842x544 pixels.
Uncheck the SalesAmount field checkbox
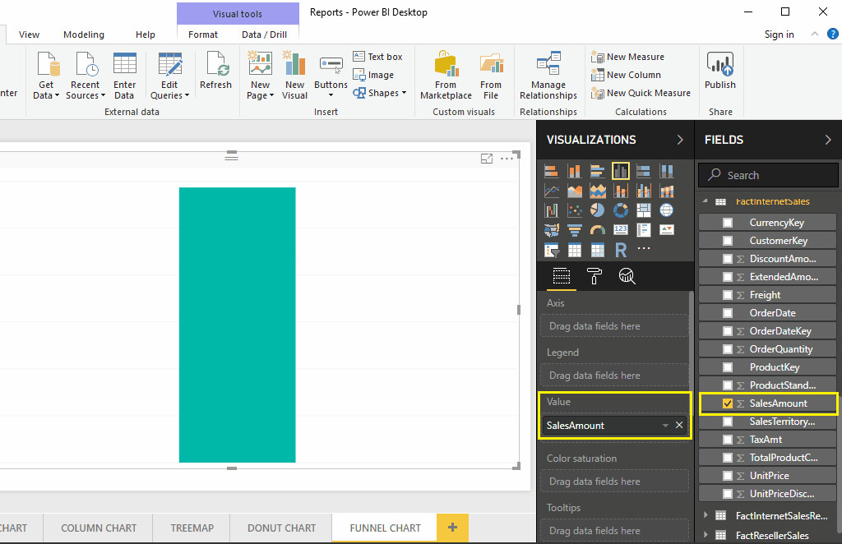tap(728, 403)
